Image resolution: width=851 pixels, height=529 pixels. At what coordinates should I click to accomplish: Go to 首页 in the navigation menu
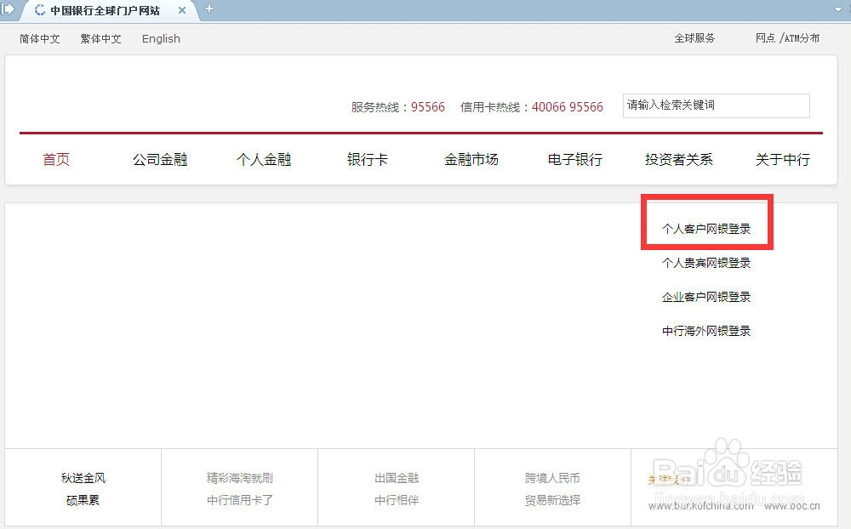pyautogui.click(x=56, y=160)
